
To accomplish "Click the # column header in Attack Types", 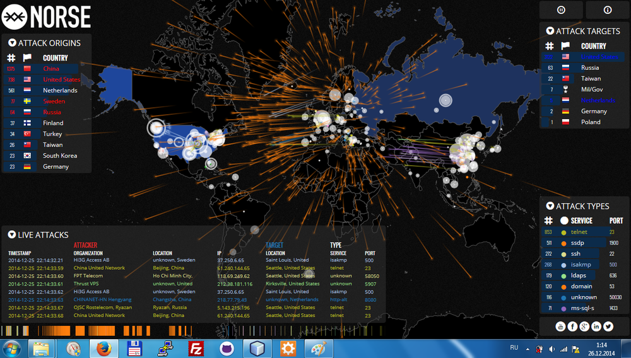I will coord(548,220).
